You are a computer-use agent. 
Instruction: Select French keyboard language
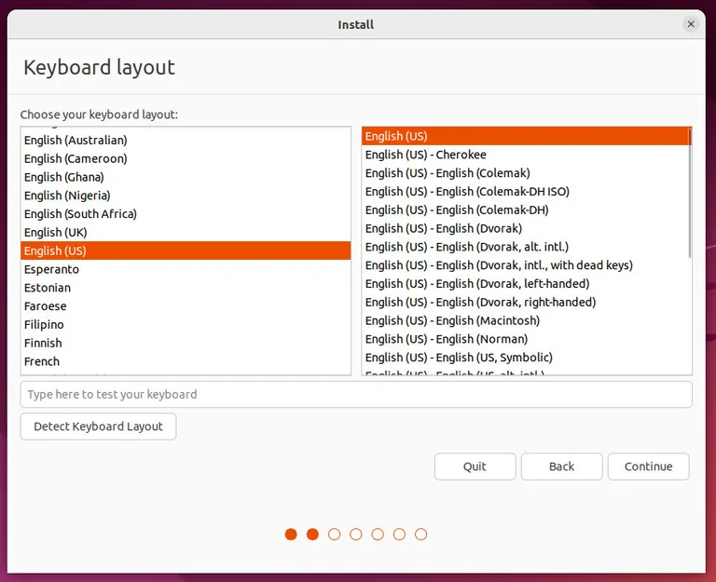(186, 361)
